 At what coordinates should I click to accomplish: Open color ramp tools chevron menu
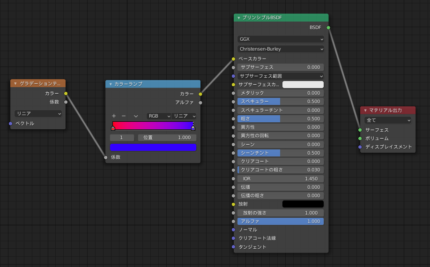point(136,116)
